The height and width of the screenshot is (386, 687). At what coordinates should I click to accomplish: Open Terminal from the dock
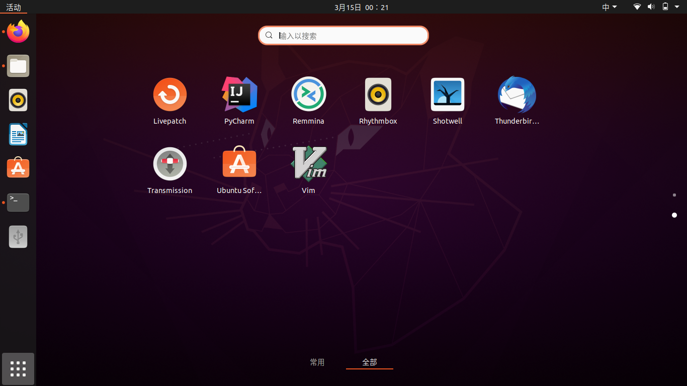[18, 203]
